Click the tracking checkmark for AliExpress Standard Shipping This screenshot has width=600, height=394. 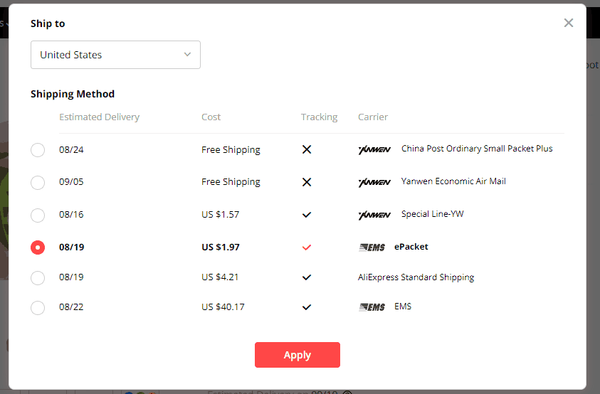pos(307,277)
